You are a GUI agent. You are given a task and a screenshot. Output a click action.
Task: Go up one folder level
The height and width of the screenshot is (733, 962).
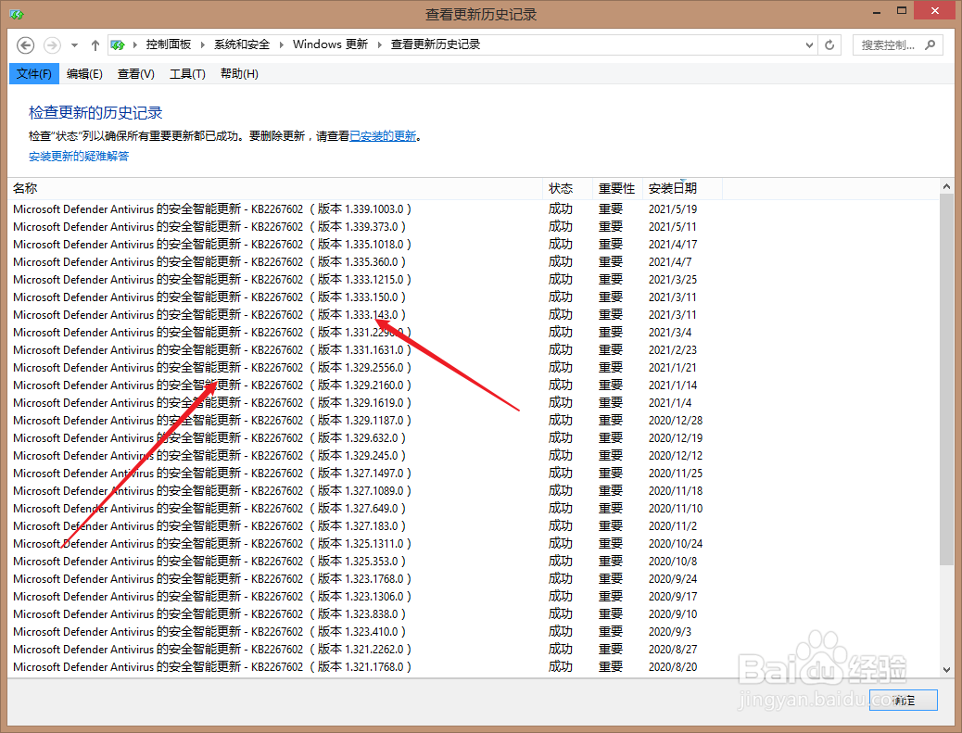point(95,45)
